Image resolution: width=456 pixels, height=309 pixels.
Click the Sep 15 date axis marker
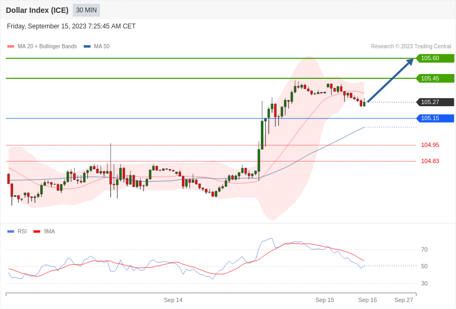coord(325,300)
